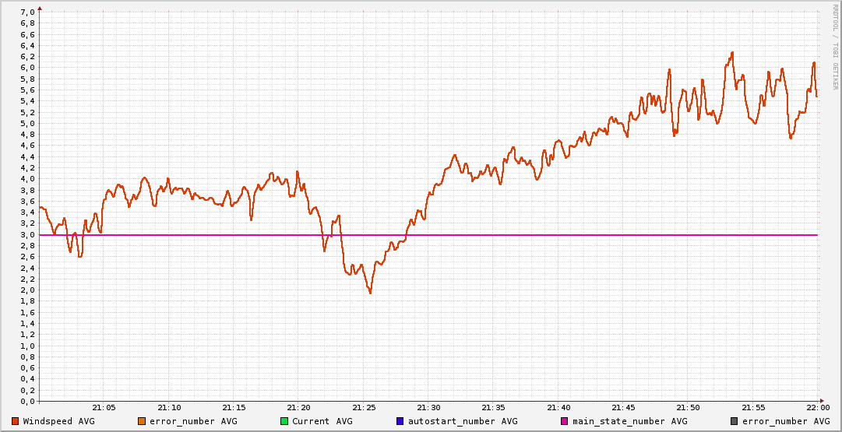Select the main_state_number AVG legend label

pos(629,421)
